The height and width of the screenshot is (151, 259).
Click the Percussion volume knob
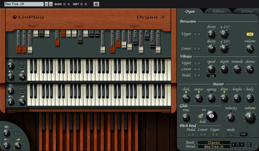click(250, 48)
